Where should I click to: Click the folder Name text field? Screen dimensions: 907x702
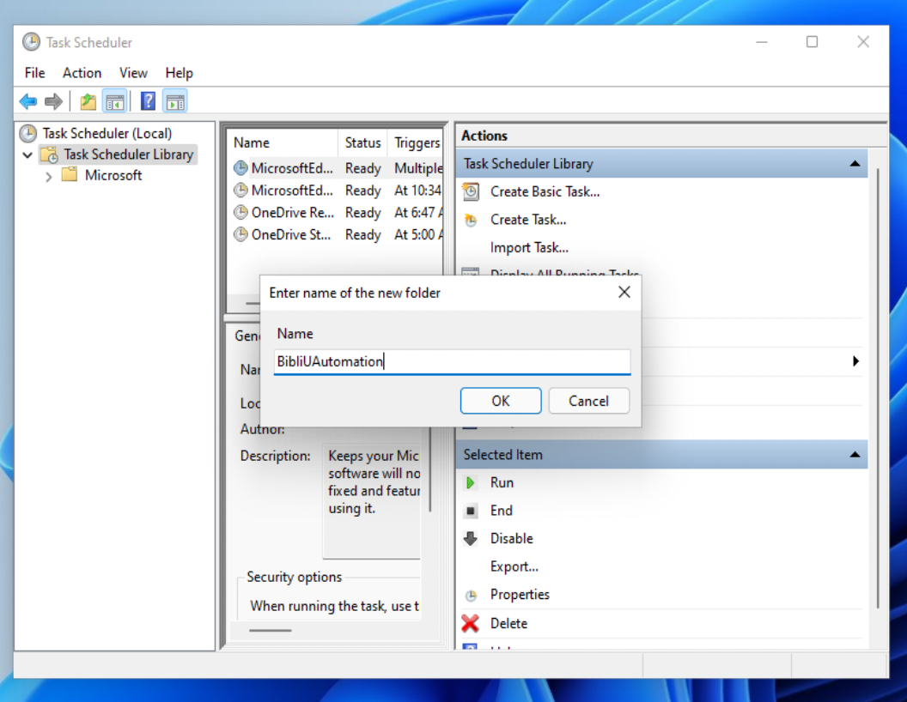pos(453,361)
